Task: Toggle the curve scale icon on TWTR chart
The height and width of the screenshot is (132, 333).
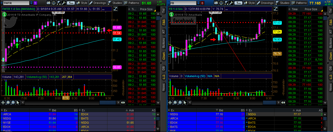Action: (116, 9)
